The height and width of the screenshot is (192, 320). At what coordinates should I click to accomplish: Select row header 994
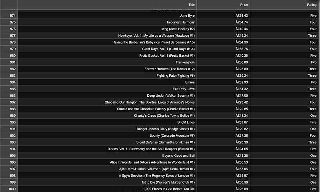9,149
